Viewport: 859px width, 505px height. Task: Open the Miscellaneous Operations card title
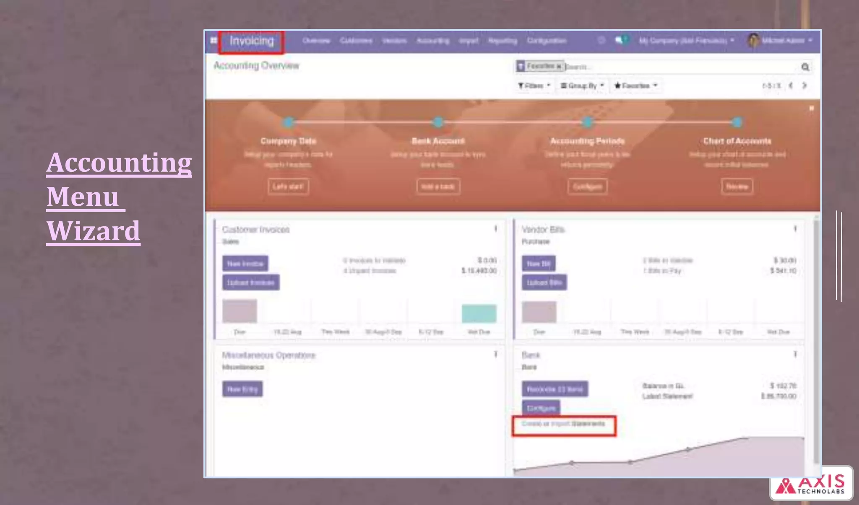(269, 355)
